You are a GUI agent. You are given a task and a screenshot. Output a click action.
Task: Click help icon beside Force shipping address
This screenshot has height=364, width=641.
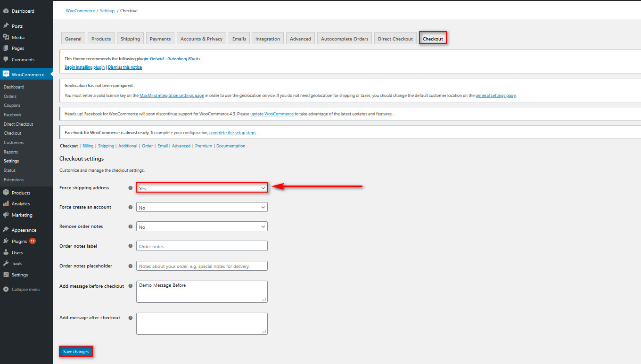pyautogui.click(x=131, y=188)
